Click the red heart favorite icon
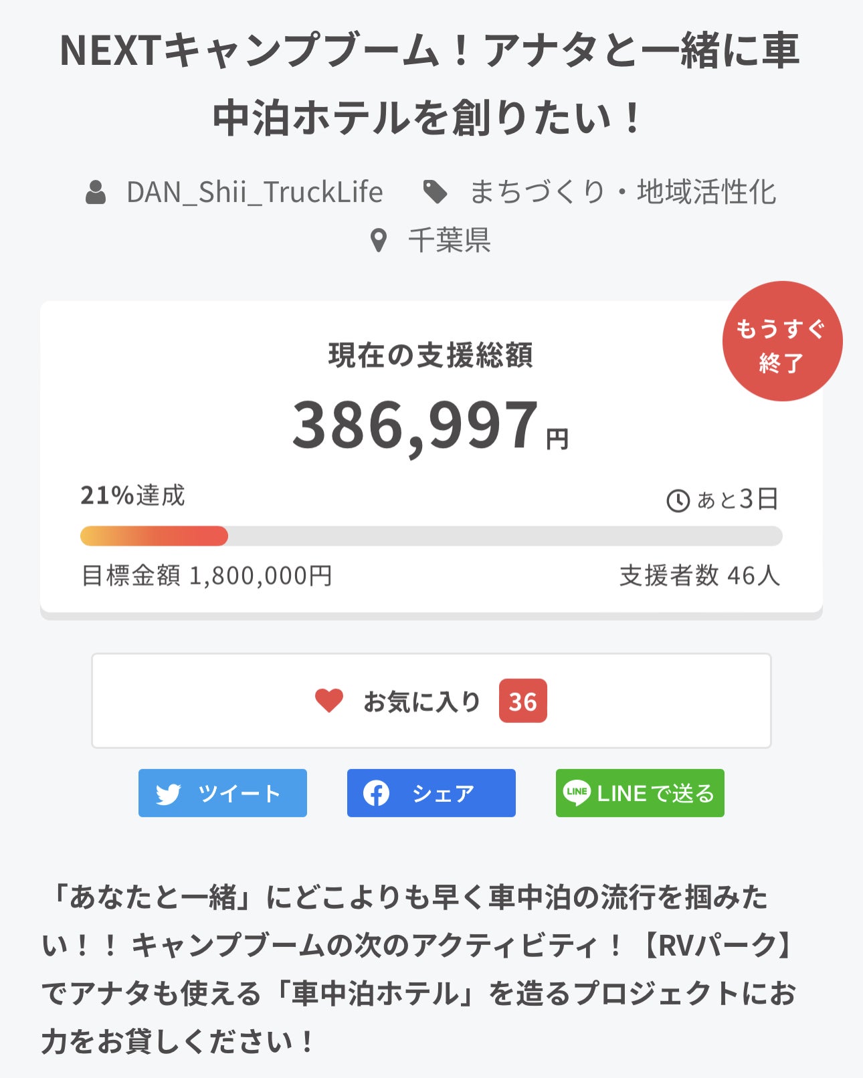 pos(329,701)
